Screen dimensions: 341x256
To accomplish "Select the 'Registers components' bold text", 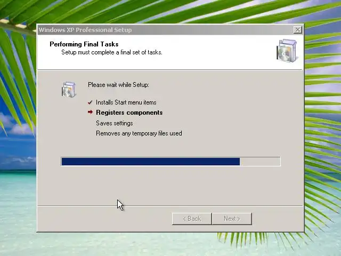I will (x=129, y=113).
